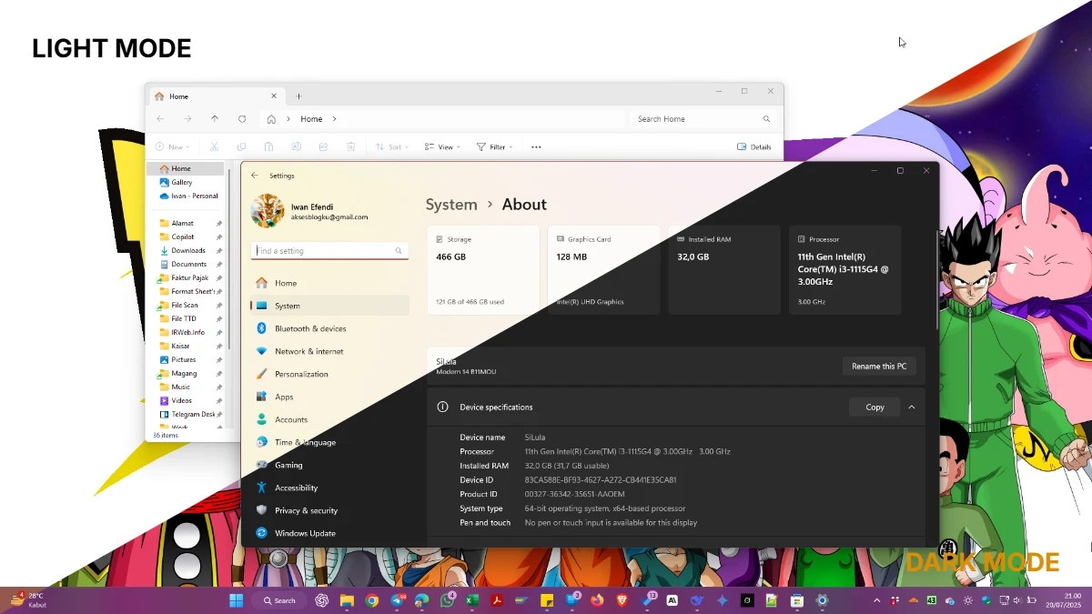Toggle the Details pane in File Explorer
Image resolution: width=1092 pixels, height=614 pixels.
click(x=753, y=146)
